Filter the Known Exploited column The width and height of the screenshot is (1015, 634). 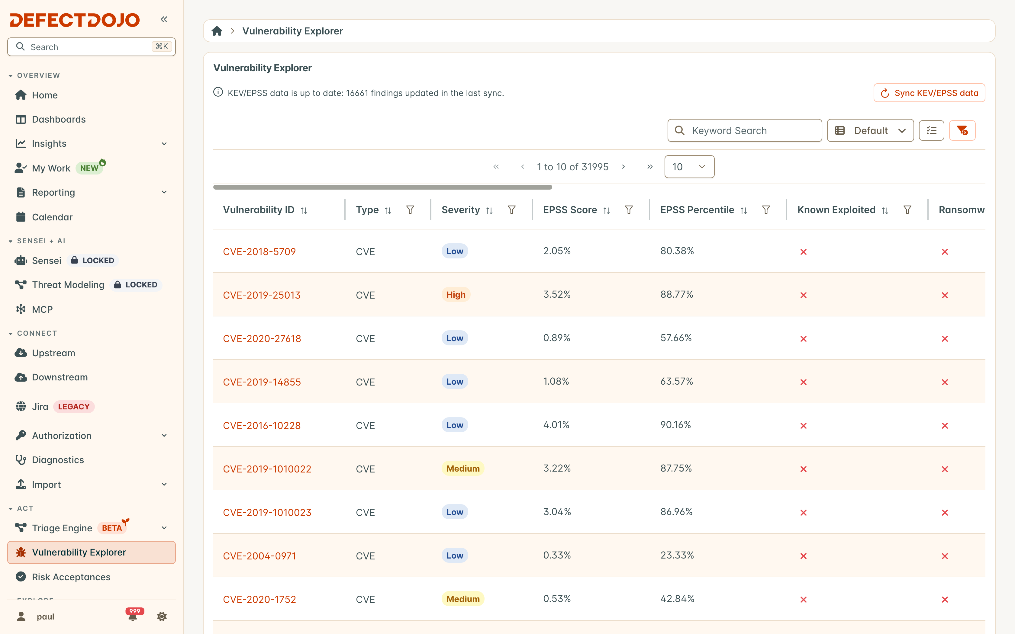click(907, 210)
